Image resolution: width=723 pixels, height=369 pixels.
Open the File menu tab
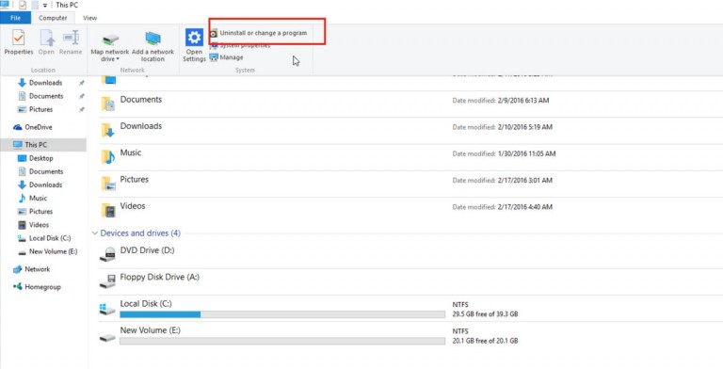pos(15,18)
